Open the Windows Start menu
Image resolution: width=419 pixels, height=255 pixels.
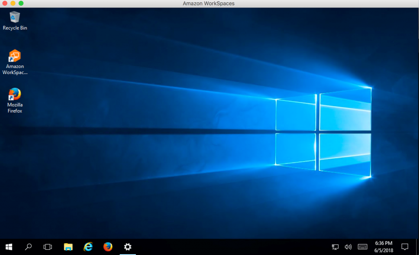[x=9, y=247]
